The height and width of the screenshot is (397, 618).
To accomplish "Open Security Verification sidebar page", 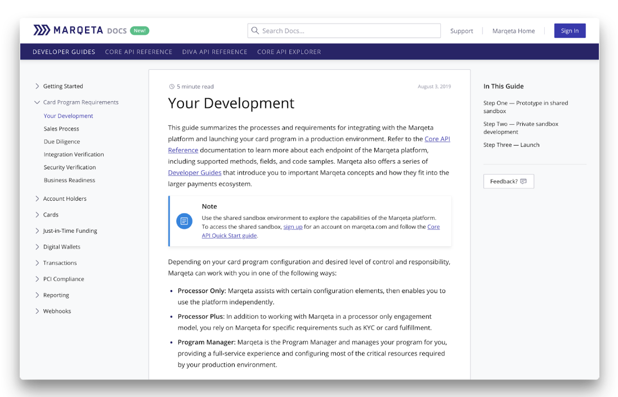I will coord(70,168).
